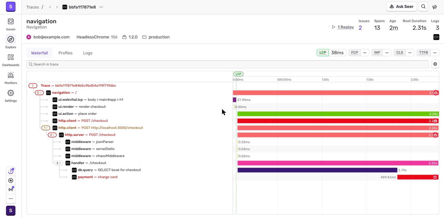This screenshot has width=444, height=218.
Task: Open Dashboards in the sidebar
Action: coord(11,60)
